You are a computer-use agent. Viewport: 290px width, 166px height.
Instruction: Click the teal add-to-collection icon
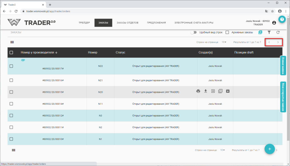260,32
